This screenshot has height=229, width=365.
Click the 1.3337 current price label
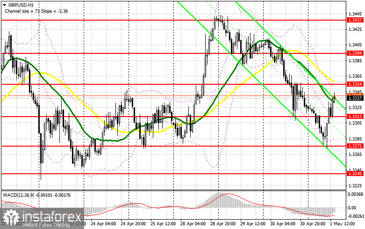click(x=355, y=98)
